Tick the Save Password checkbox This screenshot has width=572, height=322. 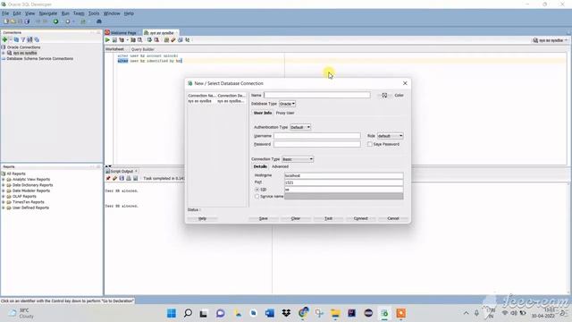[369, 144]
